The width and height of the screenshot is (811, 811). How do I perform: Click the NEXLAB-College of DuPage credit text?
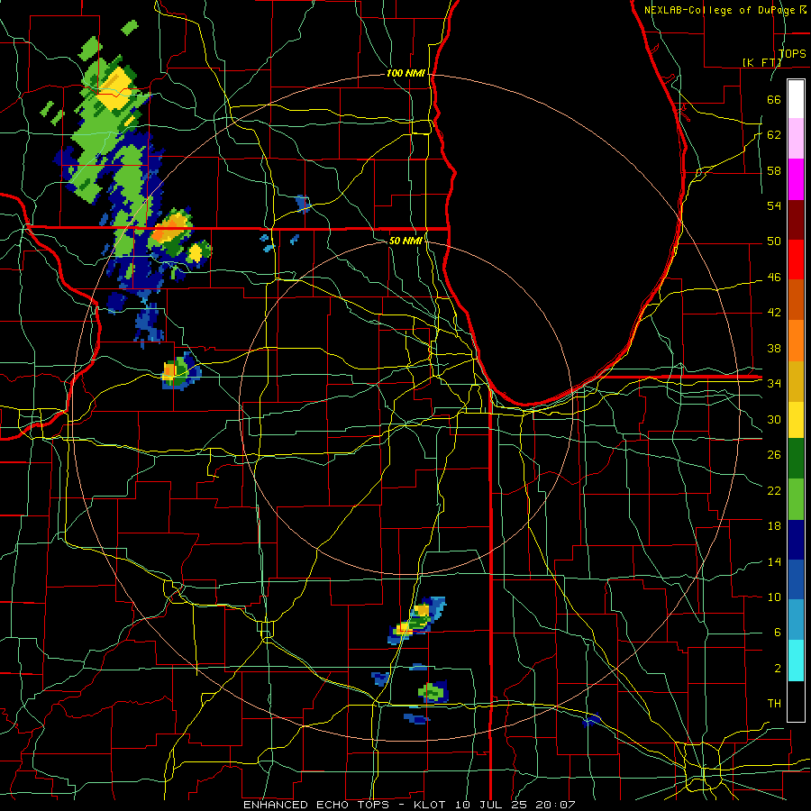pos(725,10)
